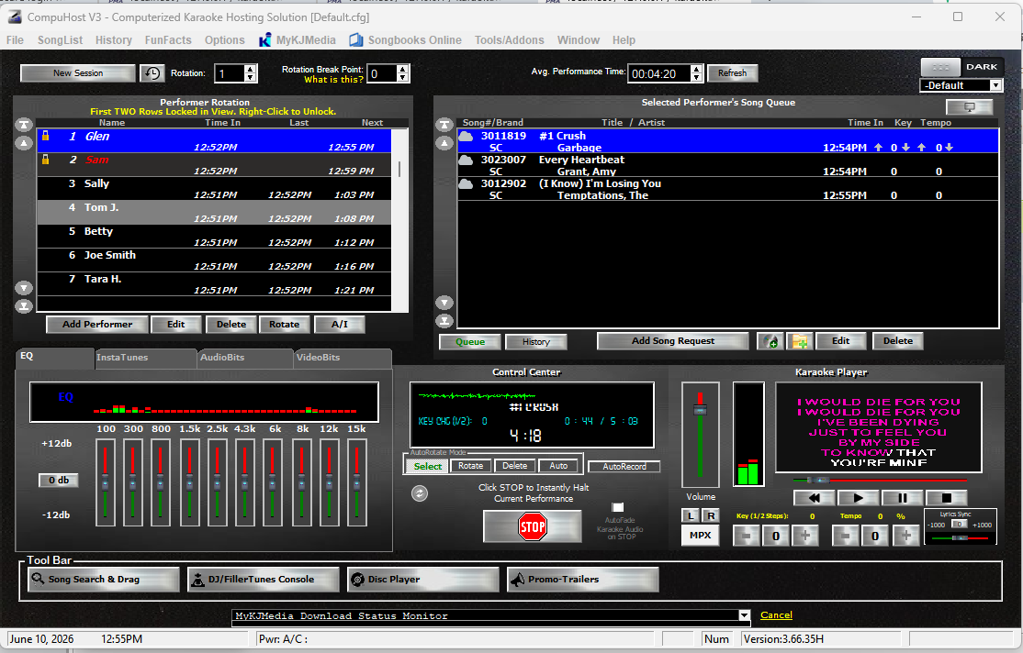Toggle left audio channel L

click(691, 515)
